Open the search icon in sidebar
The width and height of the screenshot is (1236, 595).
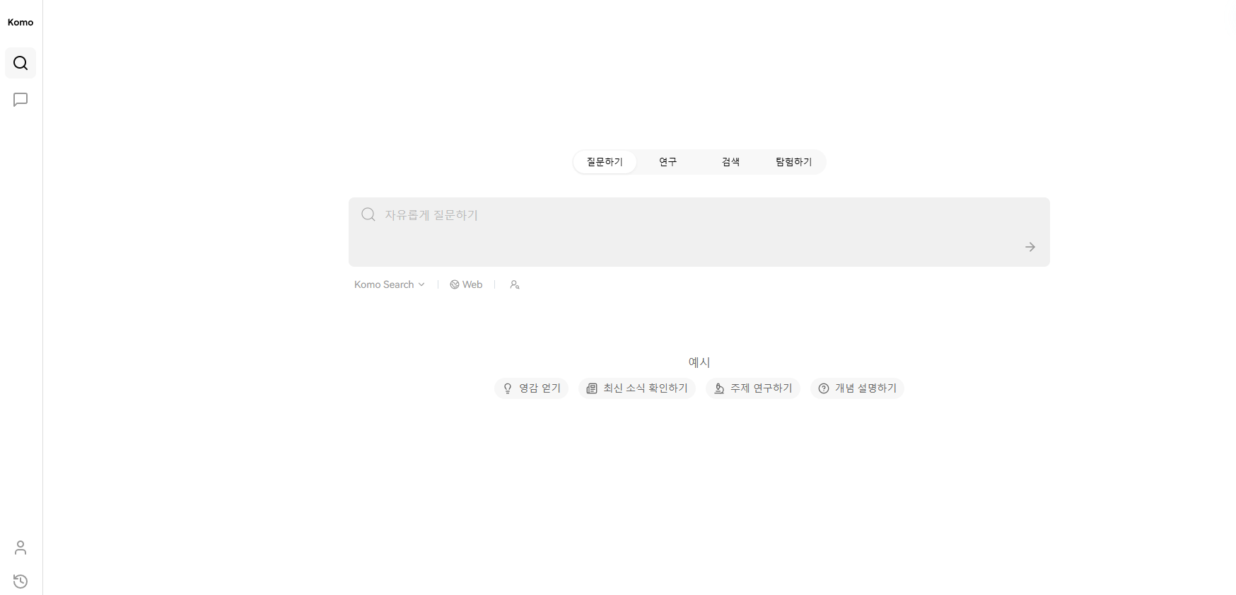[21, 63]
